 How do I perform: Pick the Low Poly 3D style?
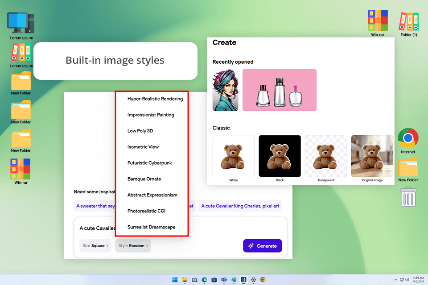point(140,131)
